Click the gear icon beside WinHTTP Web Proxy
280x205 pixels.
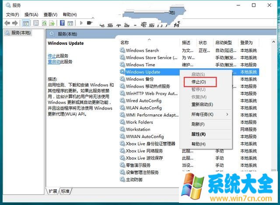click(x=122, y=93)
